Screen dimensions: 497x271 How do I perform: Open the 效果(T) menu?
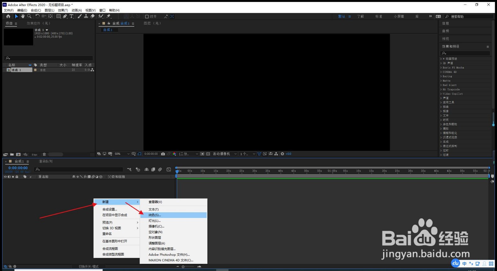(63, 10)
